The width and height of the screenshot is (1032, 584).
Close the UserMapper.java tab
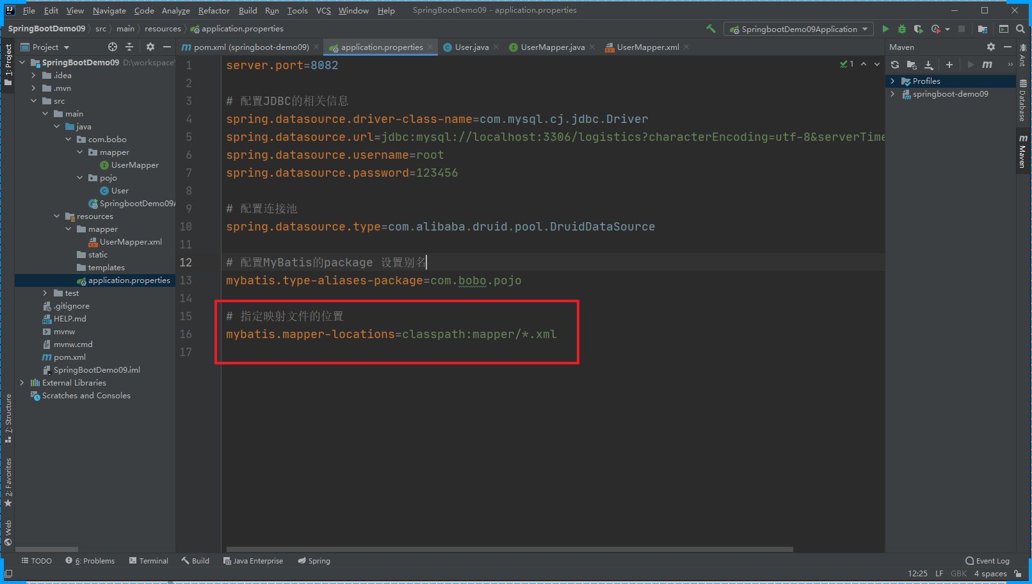(x=592, y=47)
